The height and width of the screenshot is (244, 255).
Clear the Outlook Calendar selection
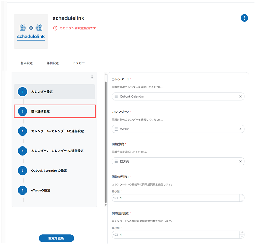pos(240,96)
